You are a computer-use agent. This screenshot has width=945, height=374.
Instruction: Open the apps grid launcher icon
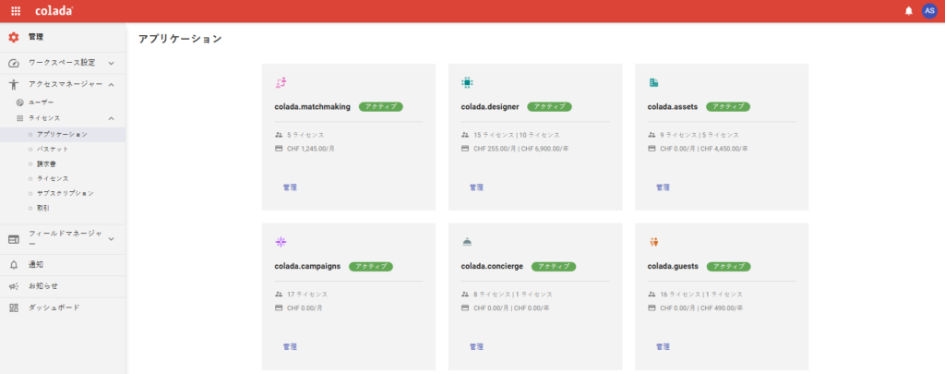16,11
